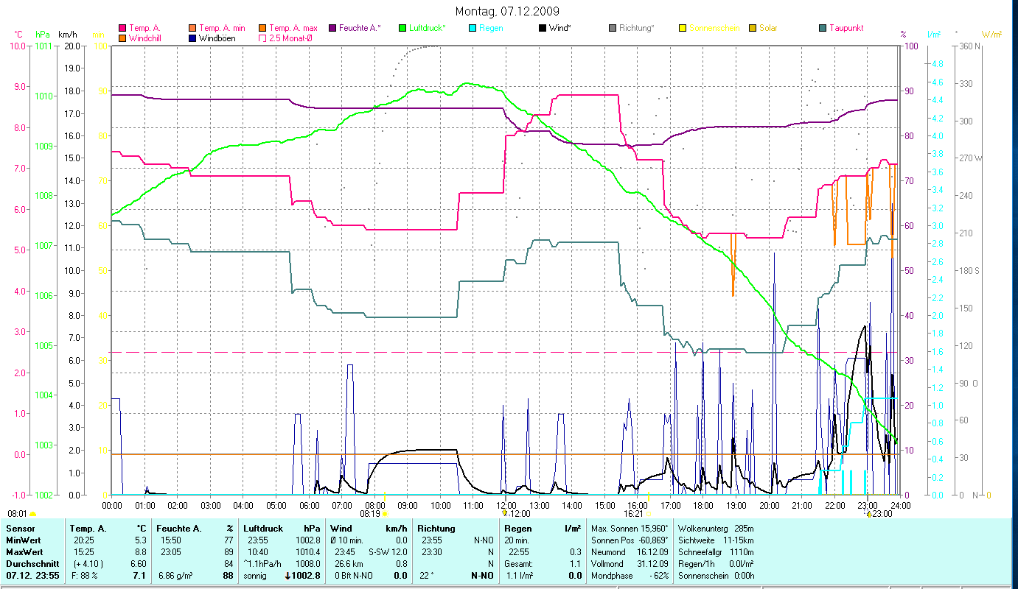The height and width of the screenshot is (589, 1018).
Task: Click the Feuchte A.* legend label
Action: coord(360,28)
